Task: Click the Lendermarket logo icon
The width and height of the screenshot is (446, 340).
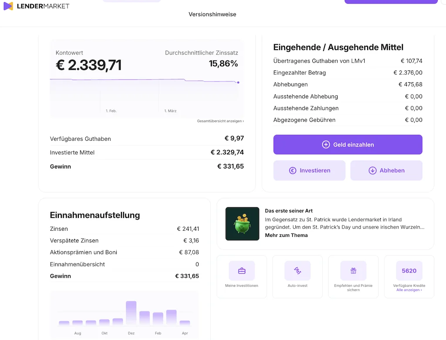Action: (8, 6)
